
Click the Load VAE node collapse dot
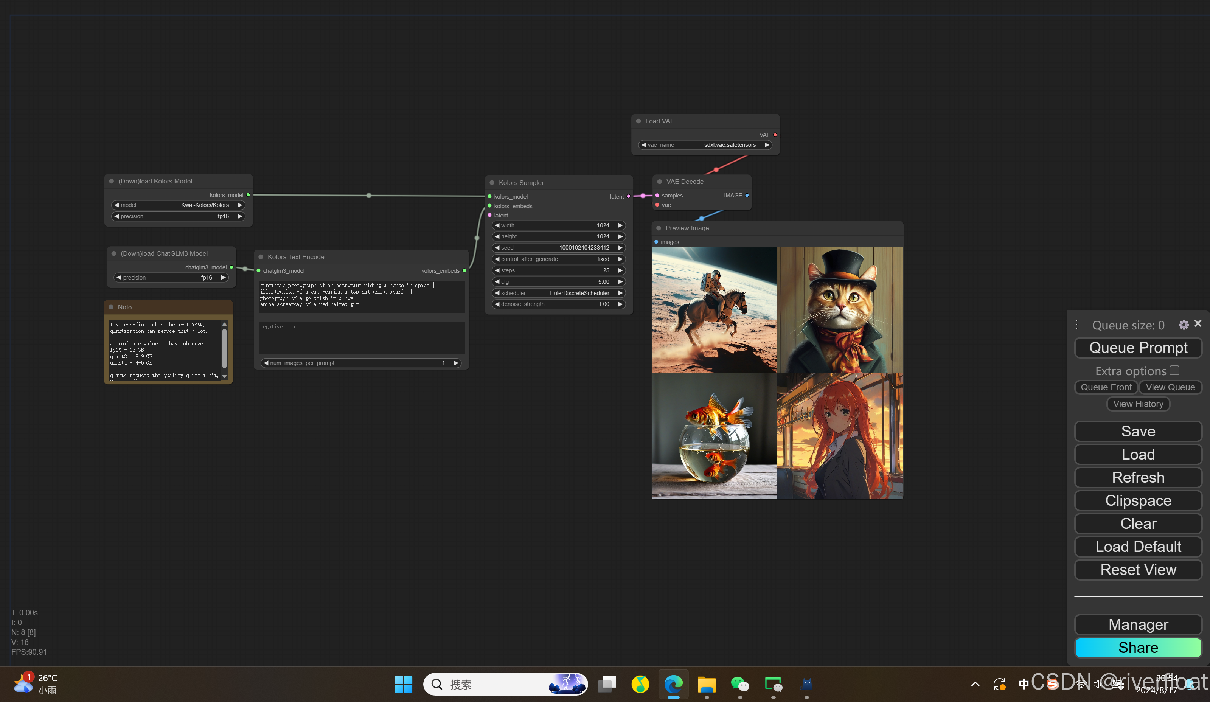coord(638,121)
